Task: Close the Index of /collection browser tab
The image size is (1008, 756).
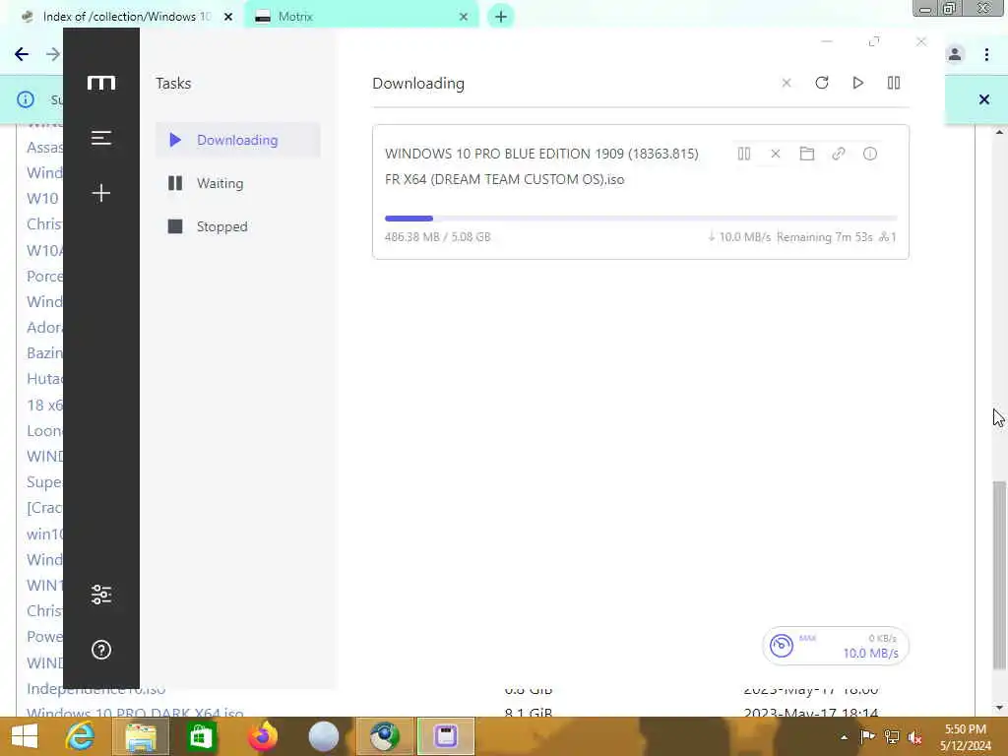Action: click(x=228, y=17)
